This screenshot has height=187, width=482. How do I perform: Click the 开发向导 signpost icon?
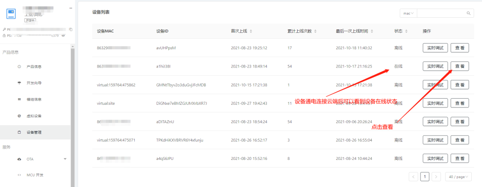click(19, 83)
